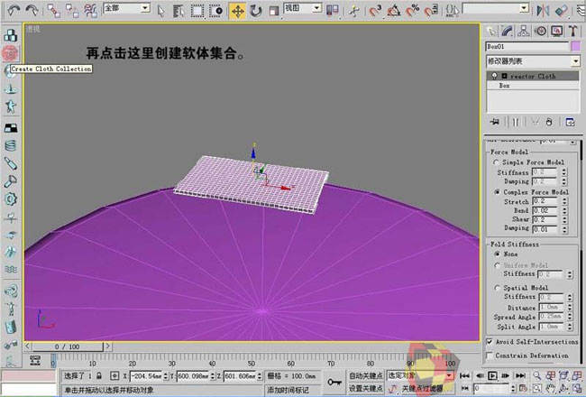The height and width of the screenshot is (397, 586).
Task: Toggle Show End Result in modifier stack
Action: point(516,122)
